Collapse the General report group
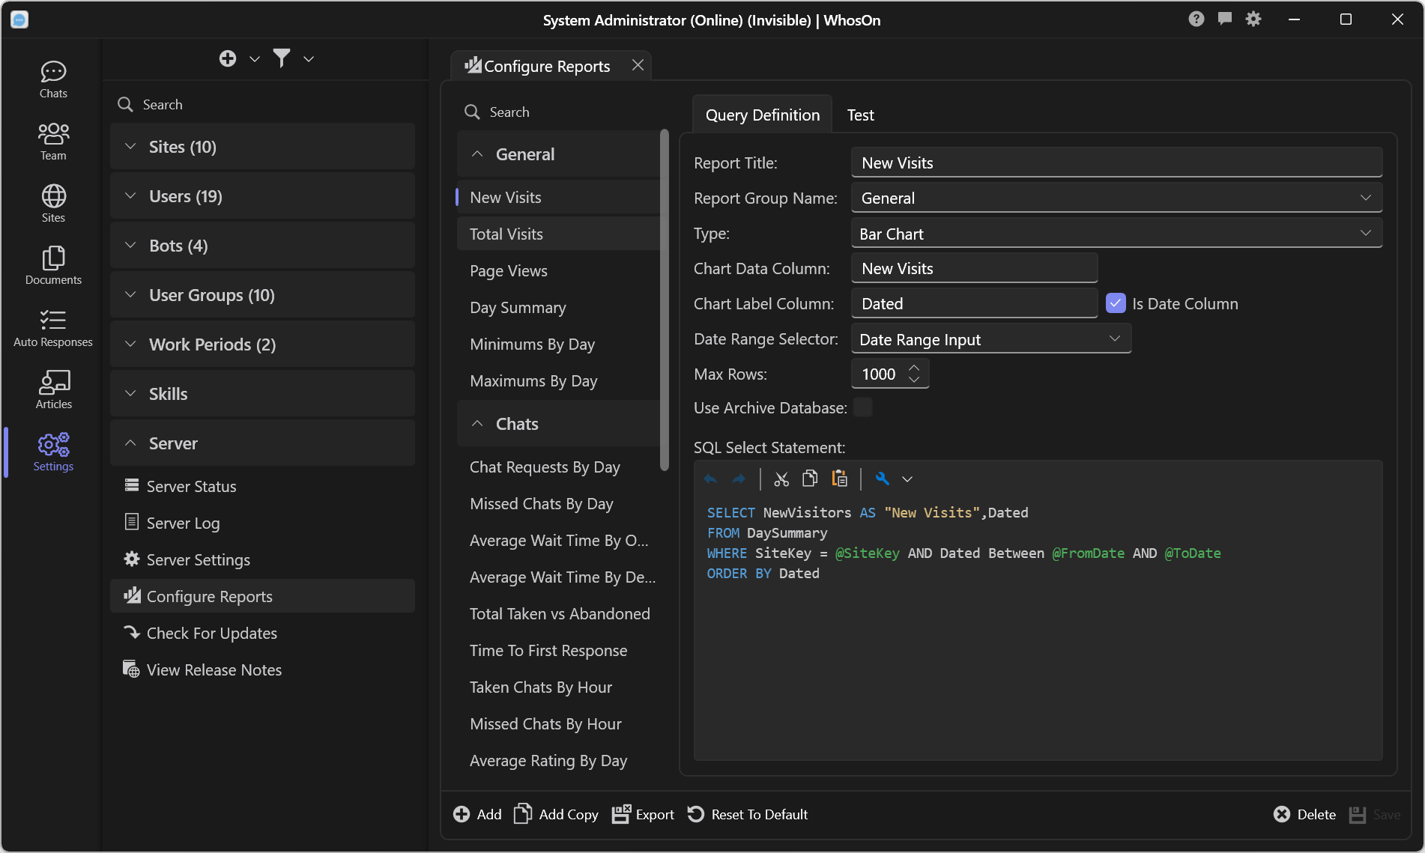1425x853 pixels. pyautogui.click(x=558, y=154)
